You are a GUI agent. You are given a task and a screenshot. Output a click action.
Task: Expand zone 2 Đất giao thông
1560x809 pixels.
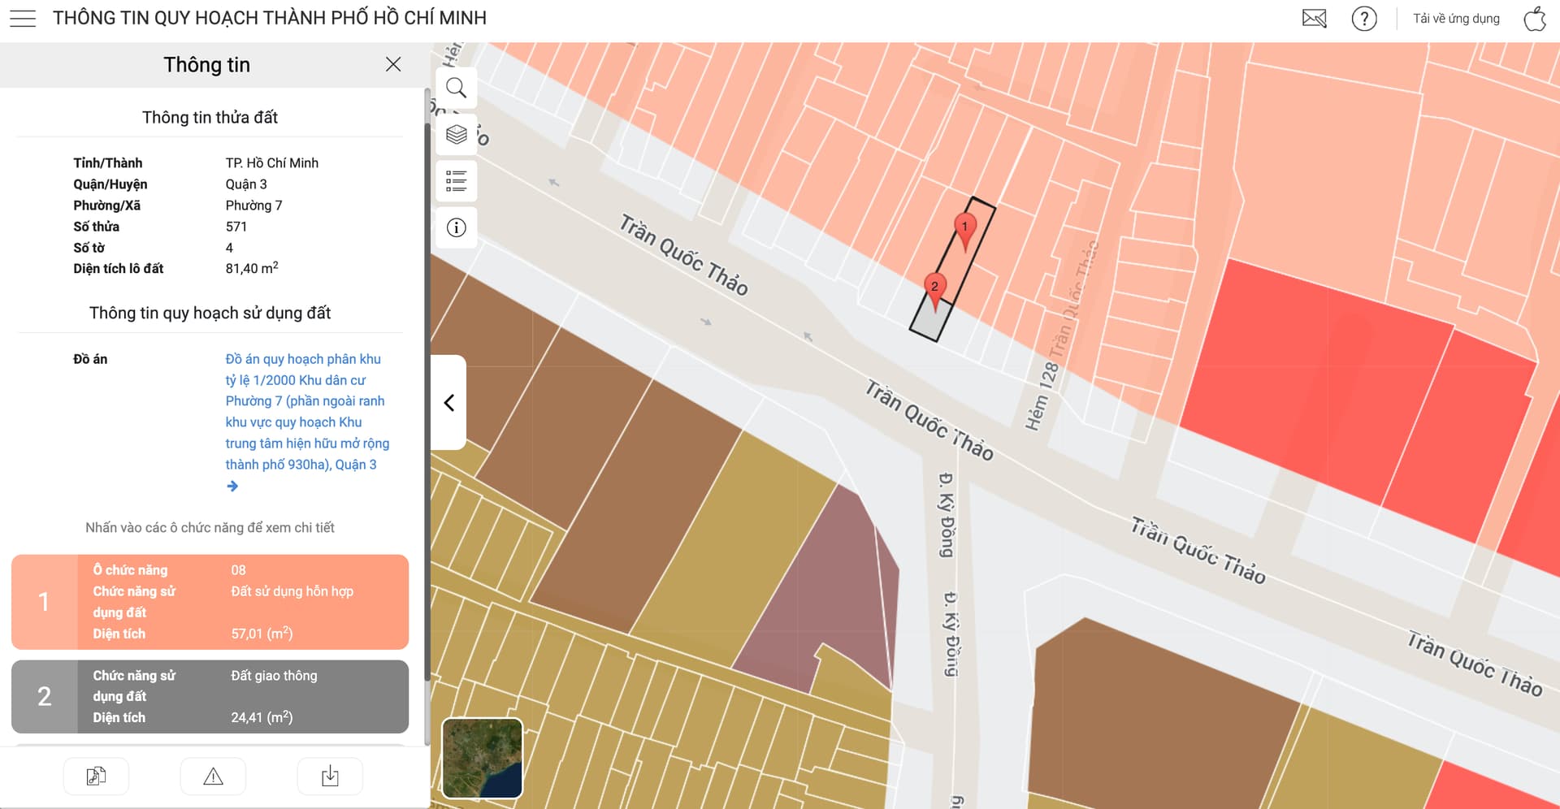210,697
